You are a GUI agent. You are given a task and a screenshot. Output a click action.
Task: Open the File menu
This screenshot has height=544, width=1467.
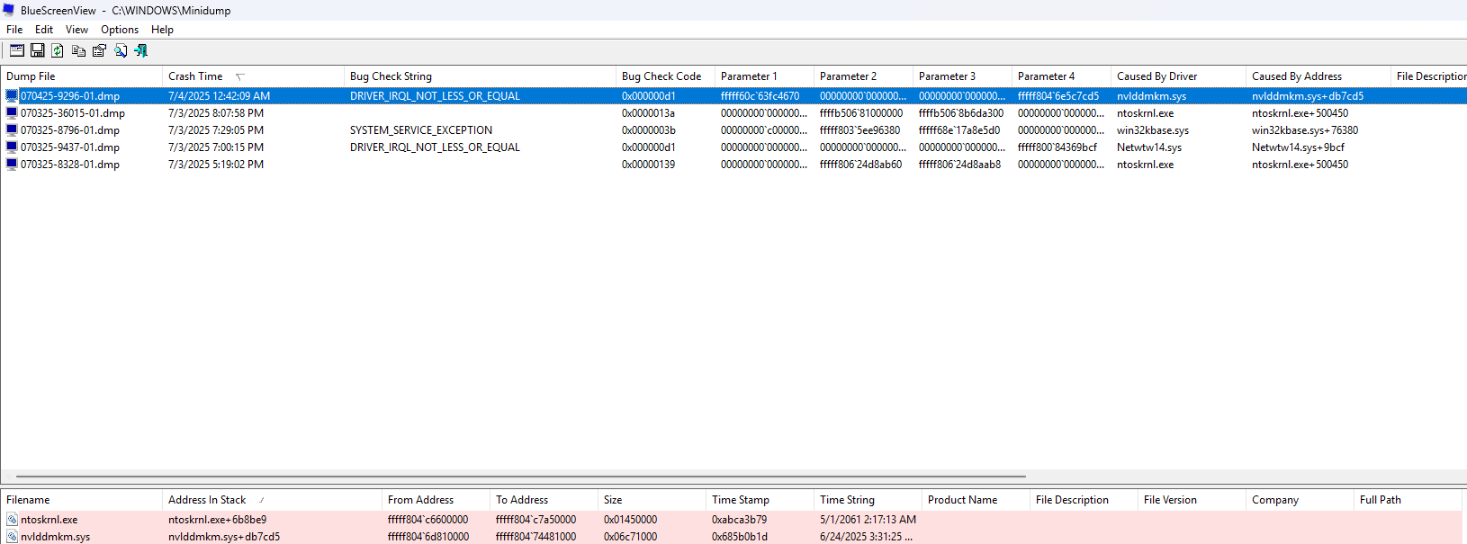pyautogui.click(x=14, y=30)
